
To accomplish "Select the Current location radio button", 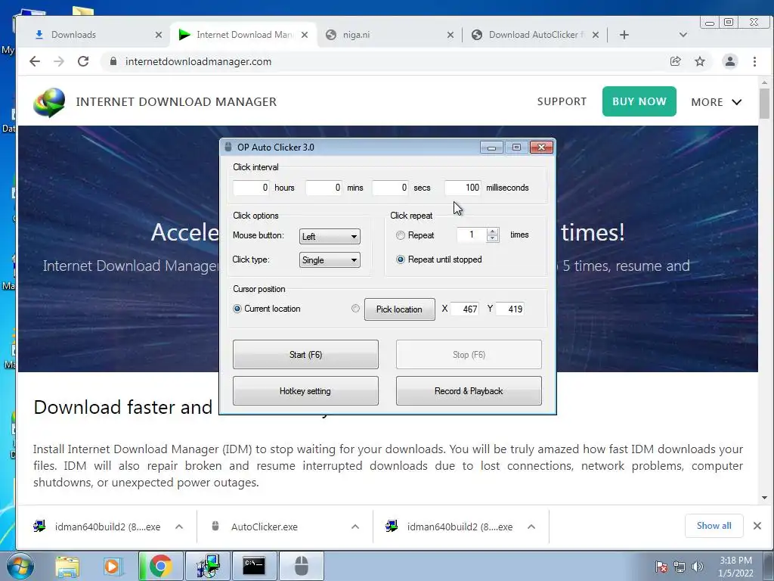I will (x=237, y=309).
